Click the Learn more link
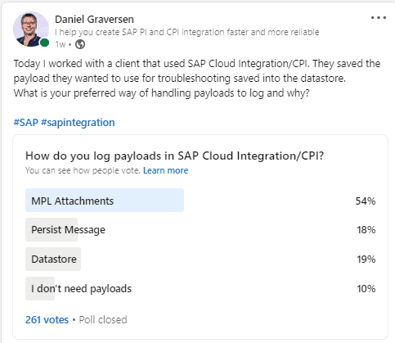 click(165, 170)
